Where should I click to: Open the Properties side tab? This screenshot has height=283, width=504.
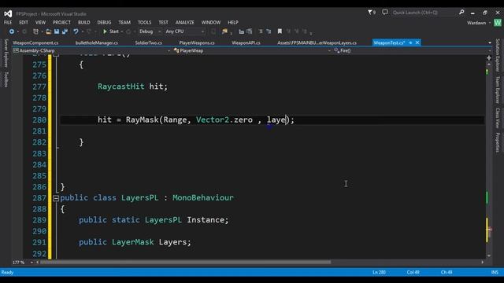coord(498,142)
